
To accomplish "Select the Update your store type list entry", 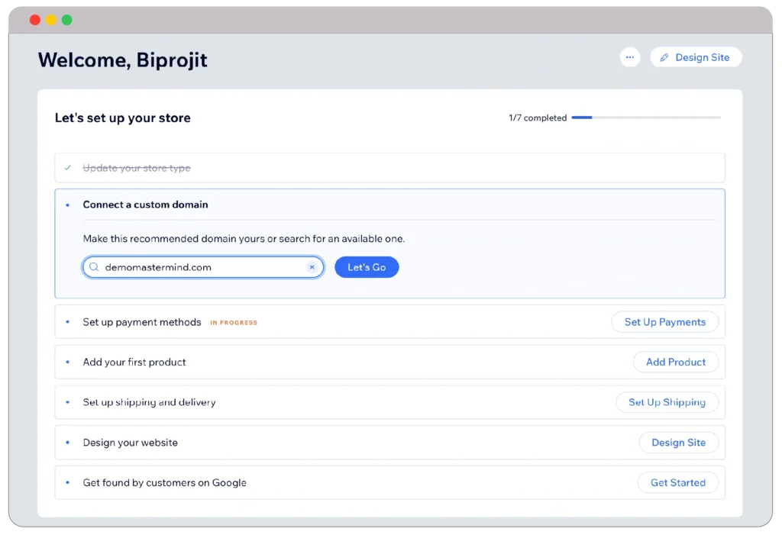I will (137, 167).
